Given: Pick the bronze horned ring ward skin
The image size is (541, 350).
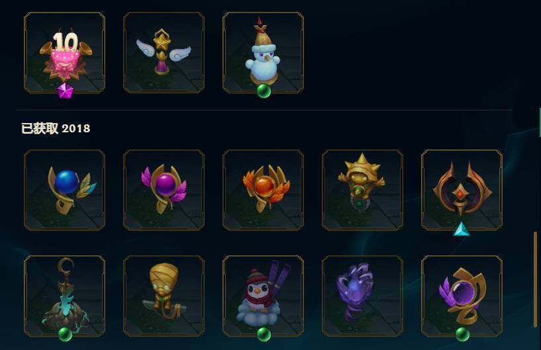Looking at the screenshot, I should 462,190.
